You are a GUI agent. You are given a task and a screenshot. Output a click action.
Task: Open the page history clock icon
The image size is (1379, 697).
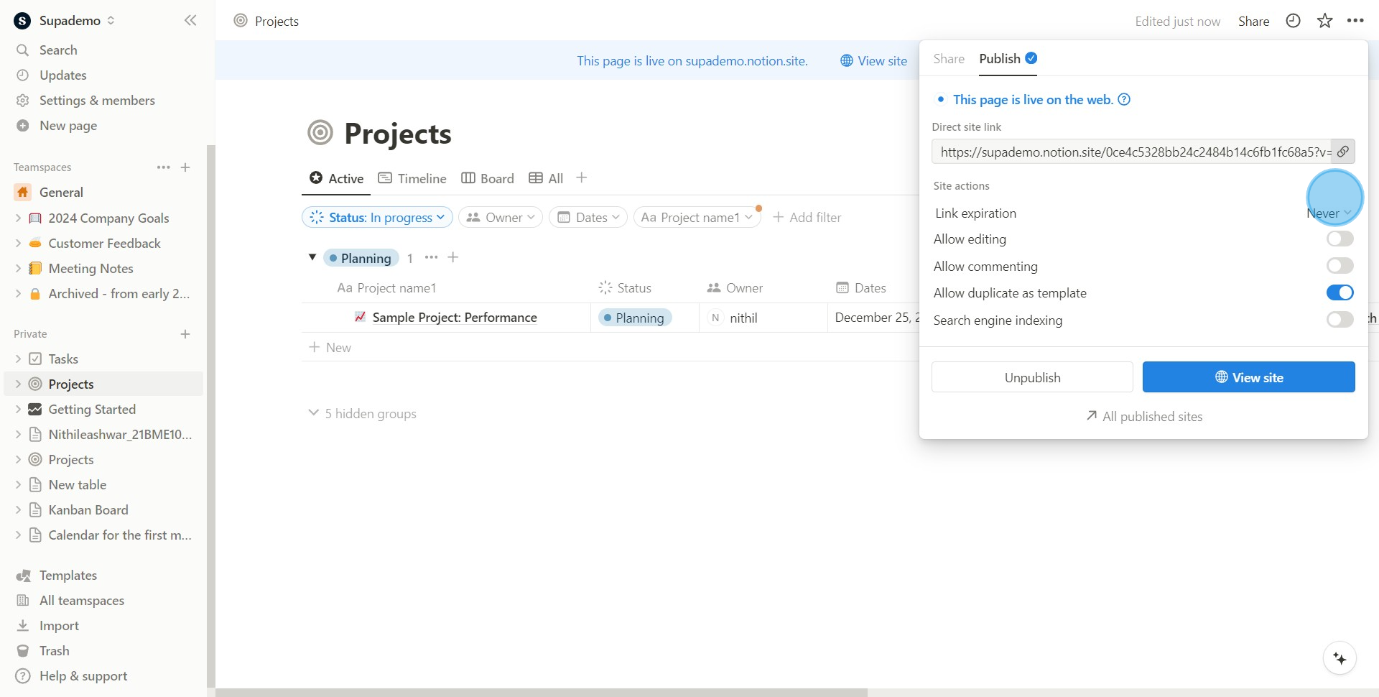(x=1293, y=21)
